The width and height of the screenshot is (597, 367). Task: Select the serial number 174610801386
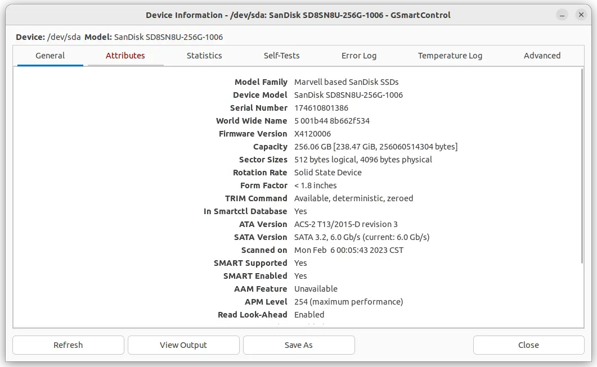pos(321,108)
